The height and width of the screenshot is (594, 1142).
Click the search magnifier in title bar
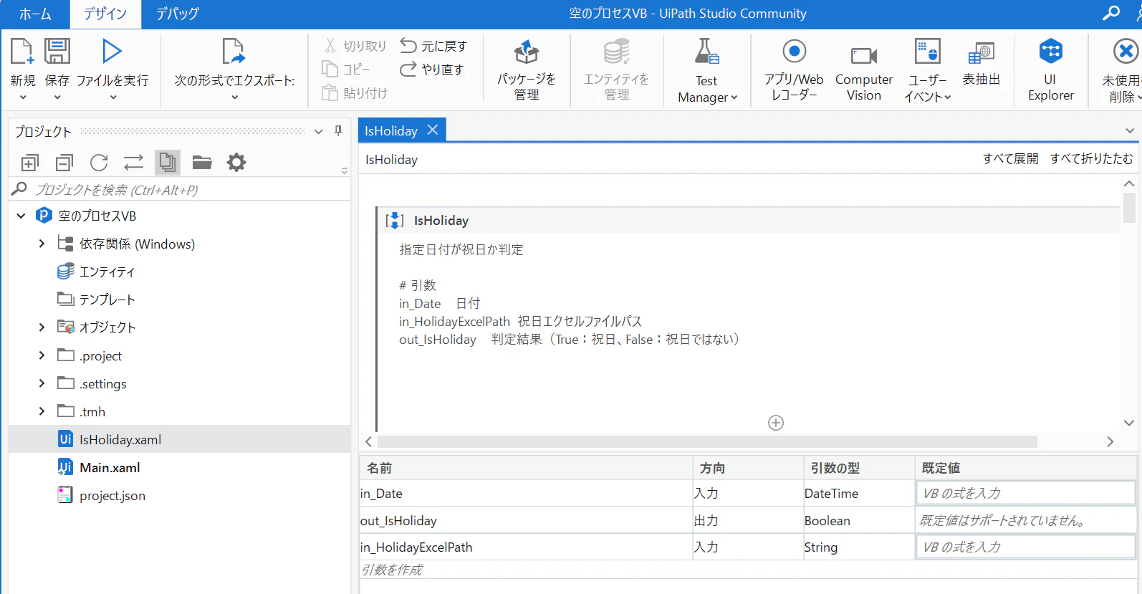click(1111, 13)
